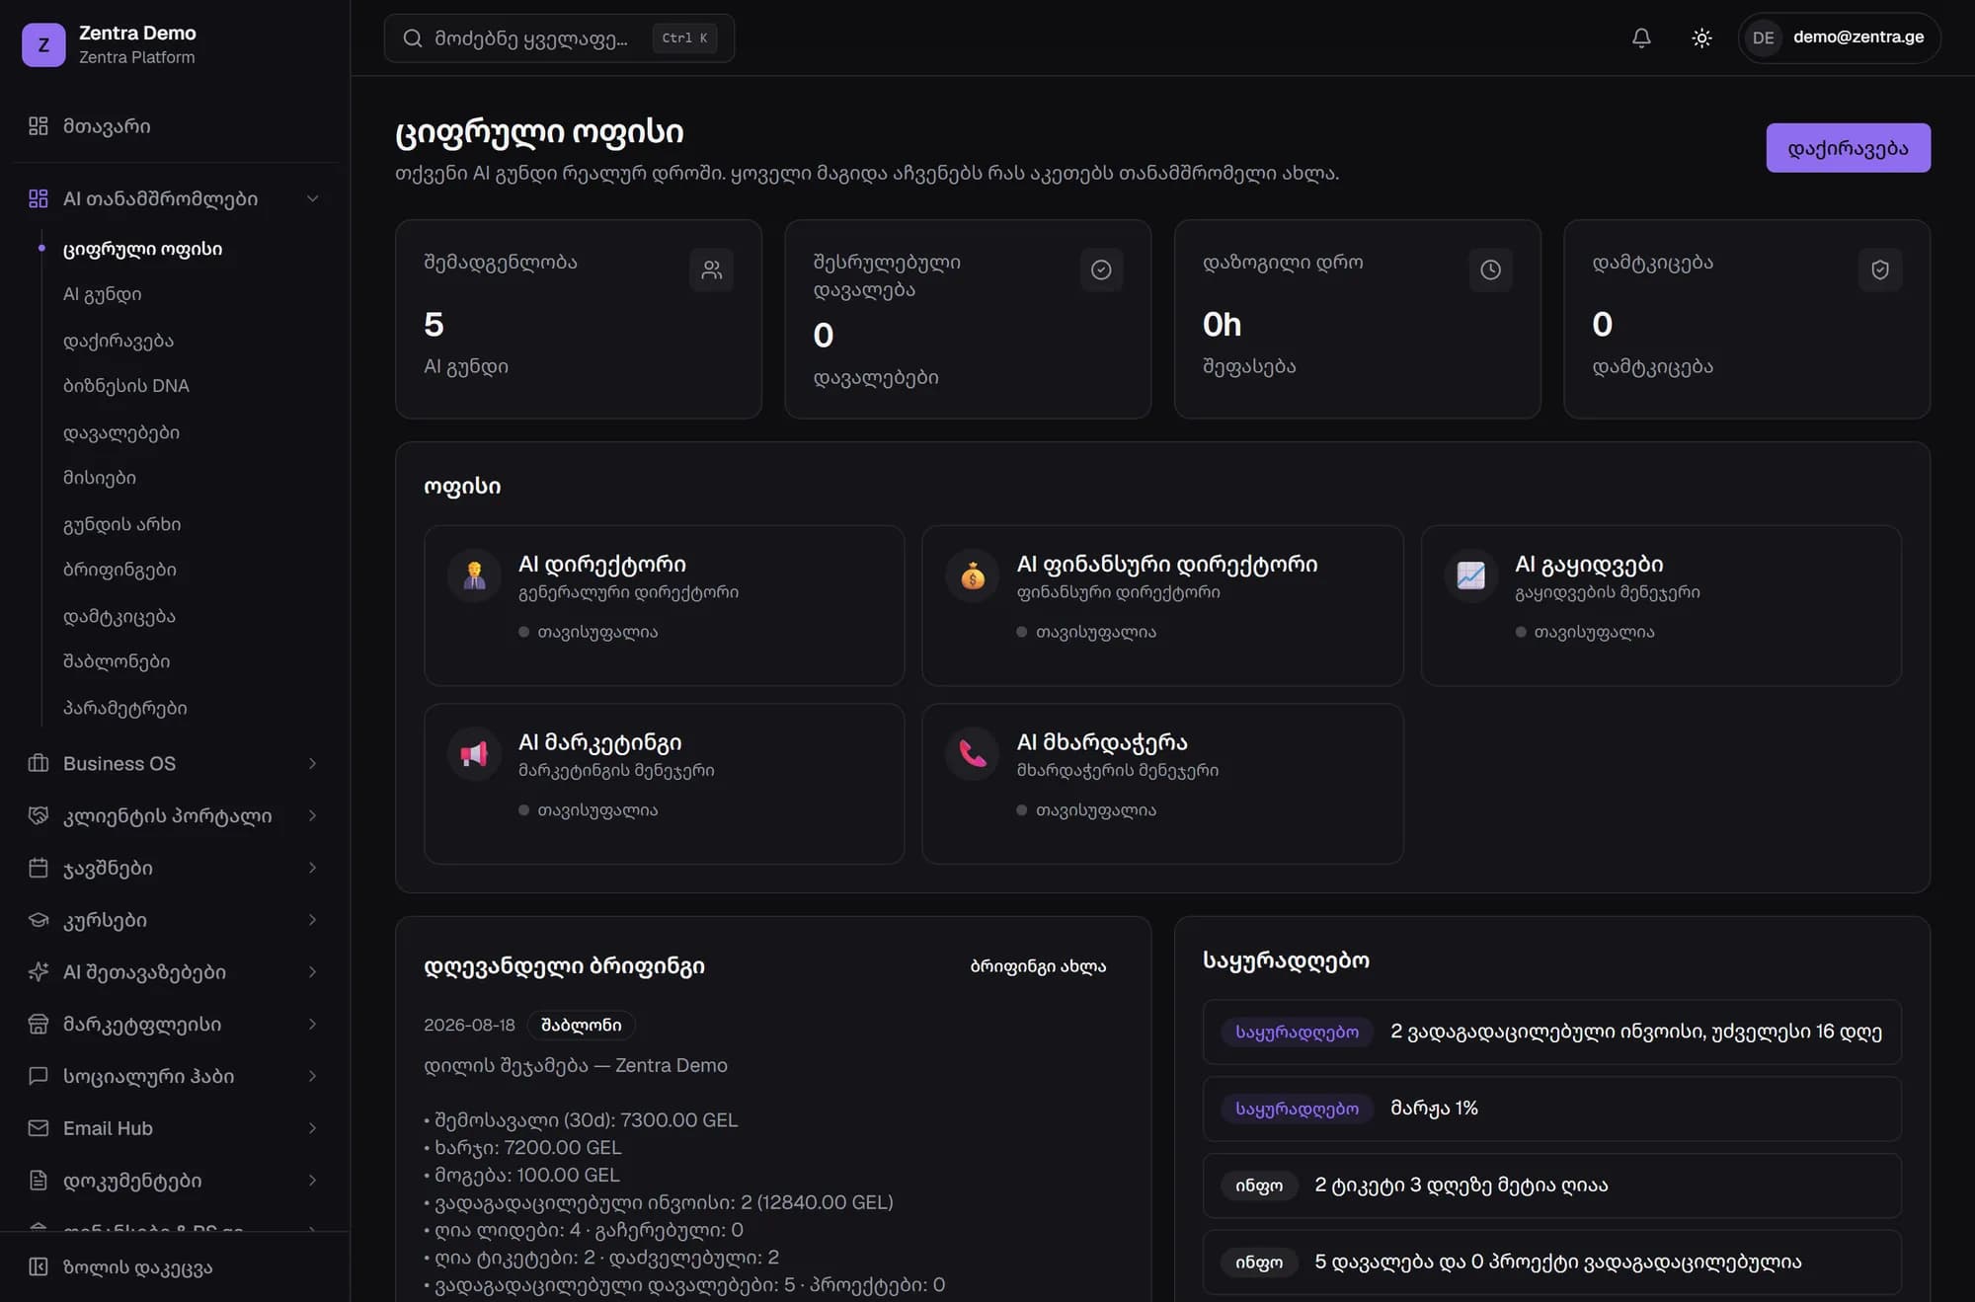Click the Email Hub envelope icon
This screenshot has height=1302, width=1975.
(39, 1128)
